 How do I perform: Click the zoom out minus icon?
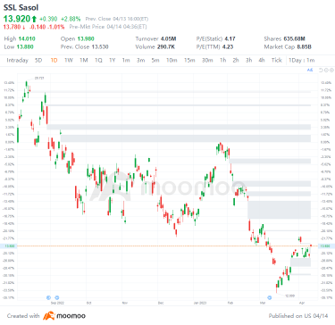(x=326, y=71)
